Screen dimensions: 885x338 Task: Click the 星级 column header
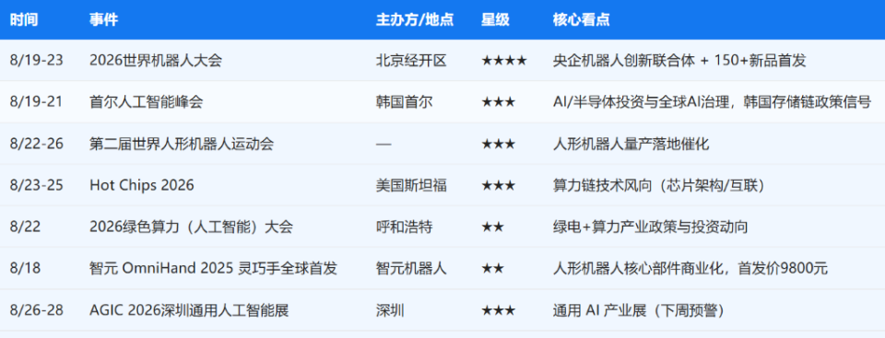pyautogui.click(x=496, y=19)
